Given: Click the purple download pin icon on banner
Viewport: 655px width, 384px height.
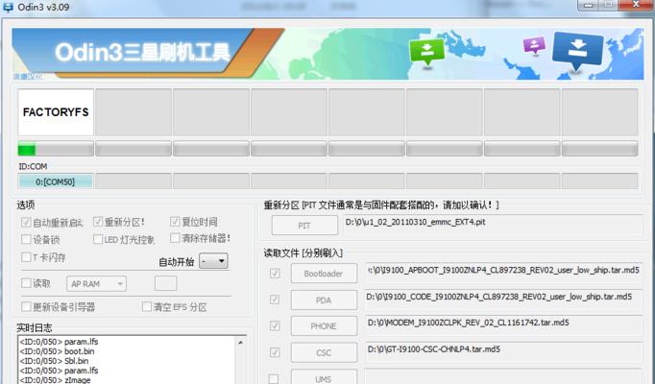Looking at the screenshot, I should click(534, 45).
